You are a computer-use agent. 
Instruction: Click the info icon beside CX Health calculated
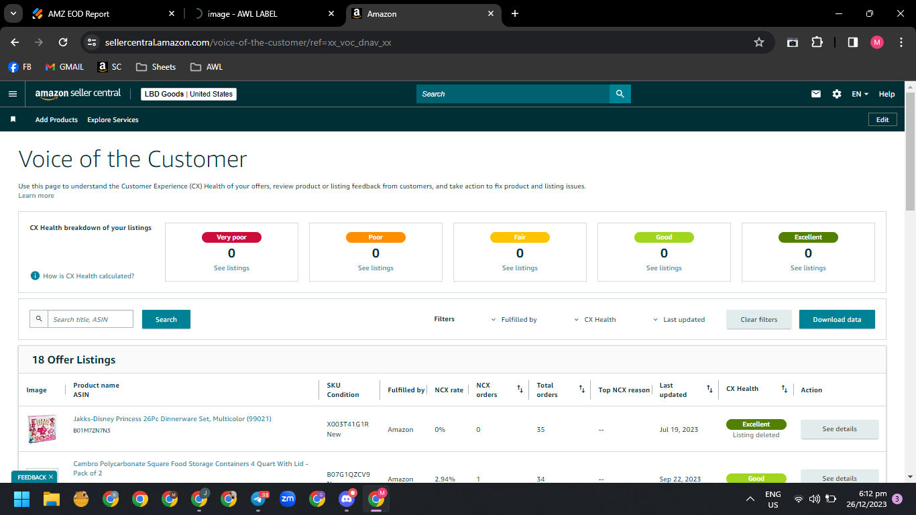coord(35,276)
